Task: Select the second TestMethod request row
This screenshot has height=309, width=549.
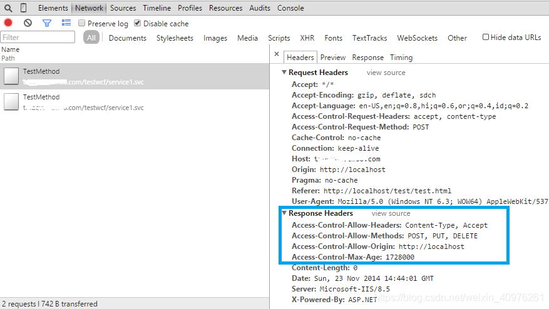Action: [x=135, y=102]
